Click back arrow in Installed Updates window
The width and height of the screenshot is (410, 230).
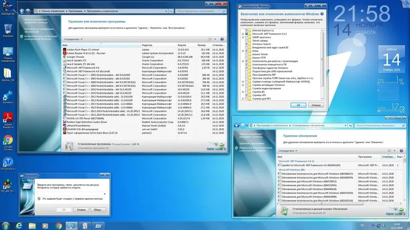[237, 125]
